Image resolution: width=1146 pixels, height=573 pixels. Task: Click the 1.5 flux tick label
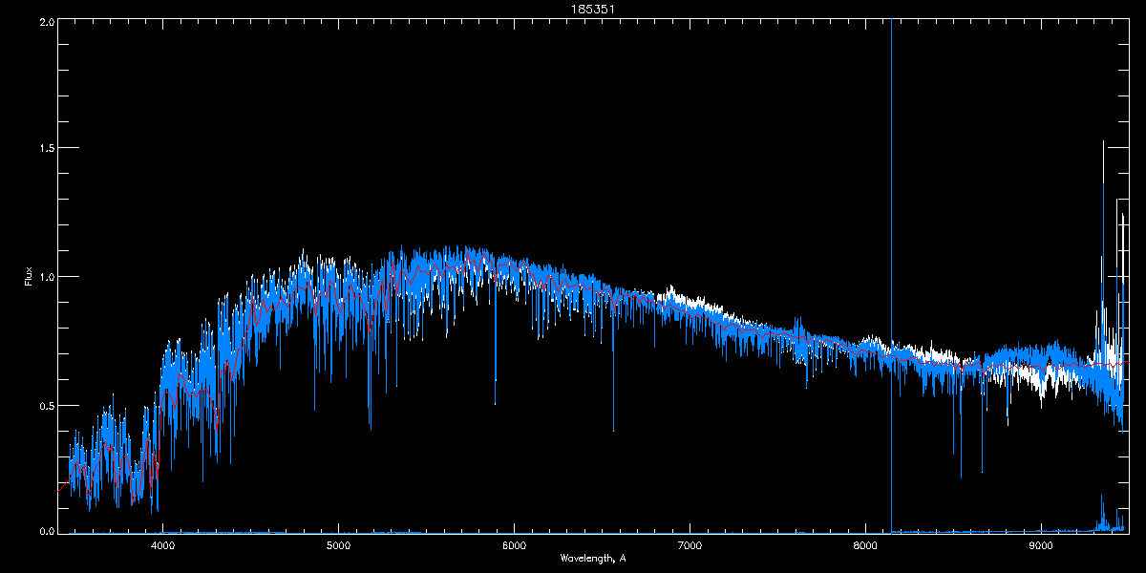tap(45, 148)
